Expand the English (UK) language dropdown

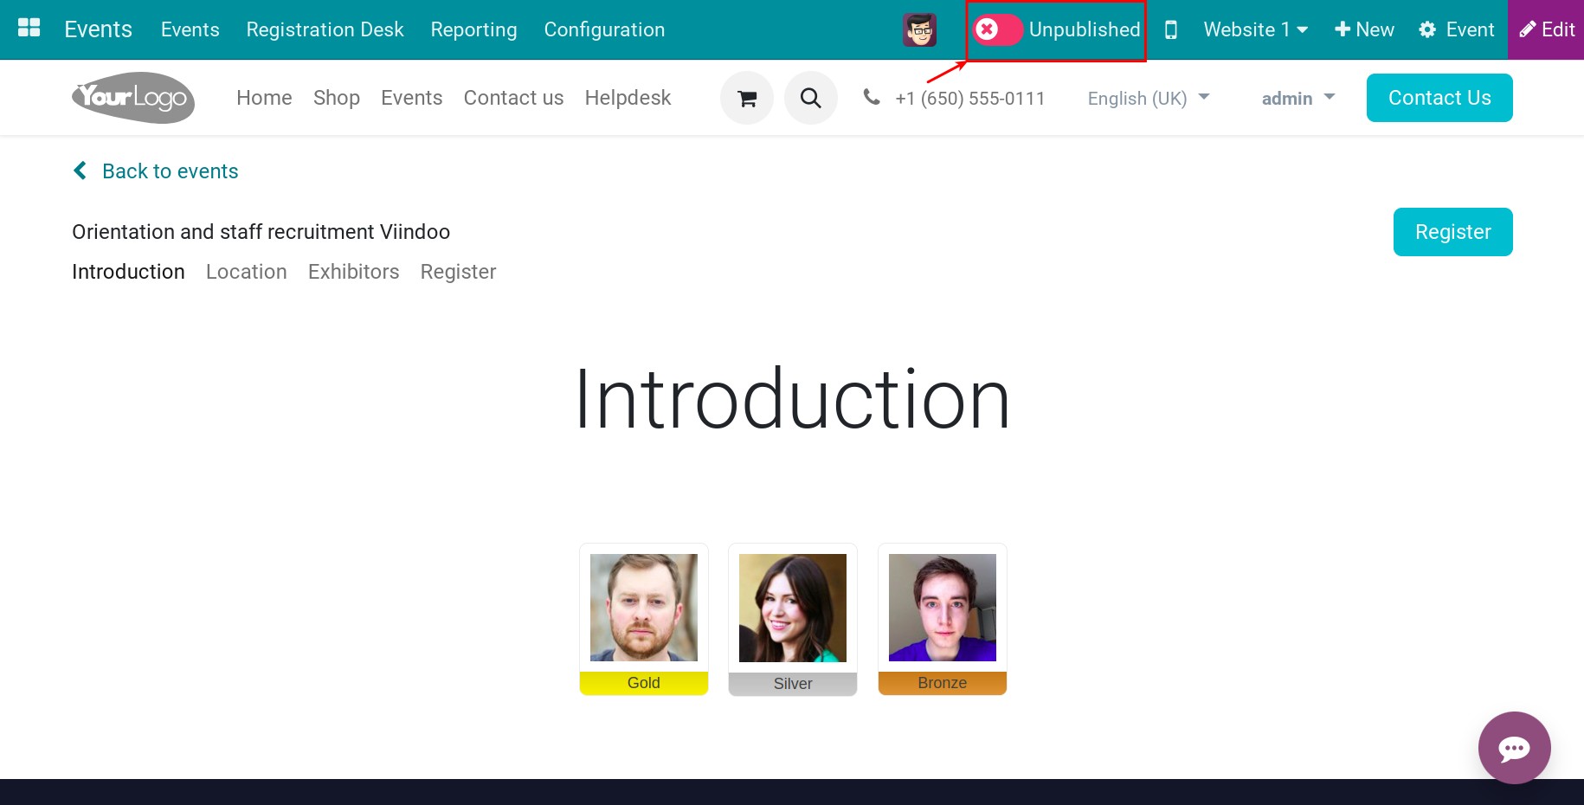(x=1148, y=99)
